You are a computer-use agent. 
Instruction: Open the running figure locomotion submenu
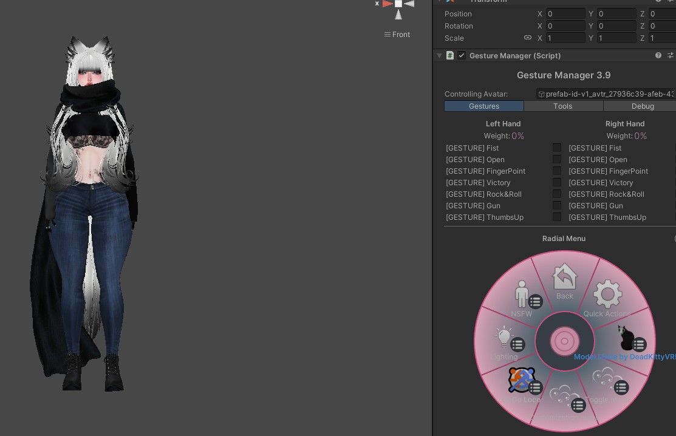tap(522, 380)
